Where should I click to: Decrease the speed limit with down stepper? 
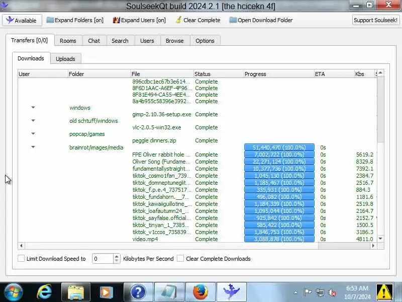click(117, 261)
